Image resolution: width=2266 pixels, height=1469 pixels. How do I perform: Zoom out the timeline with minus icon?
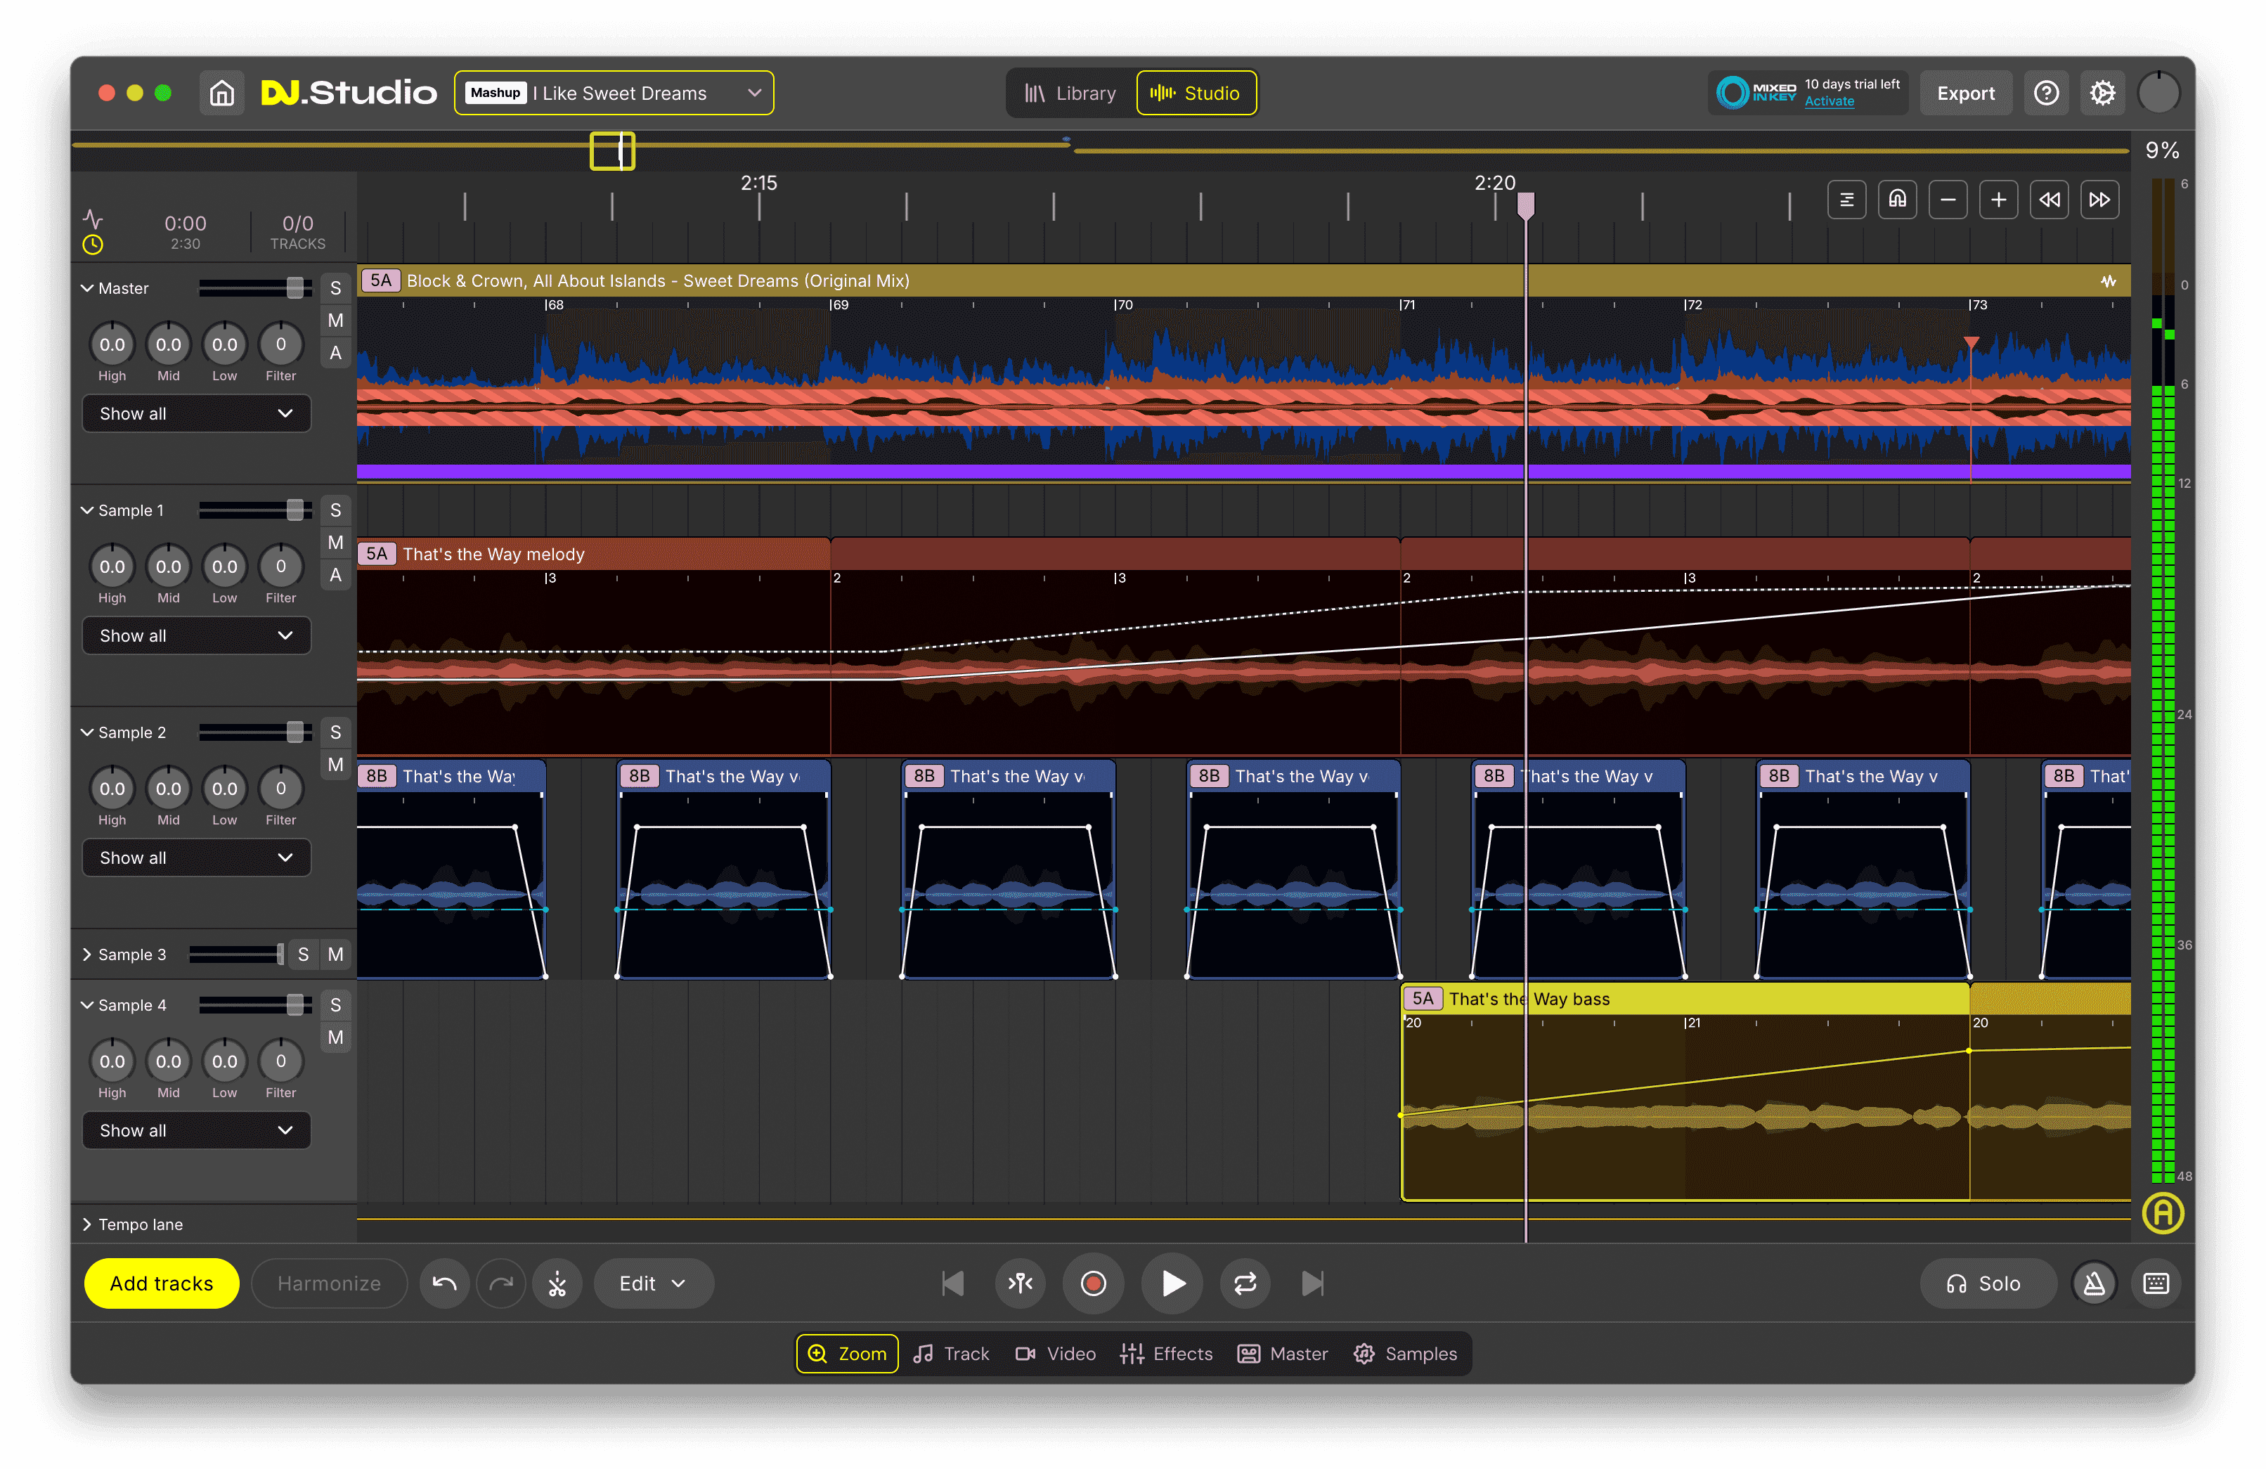[1948, 200]
